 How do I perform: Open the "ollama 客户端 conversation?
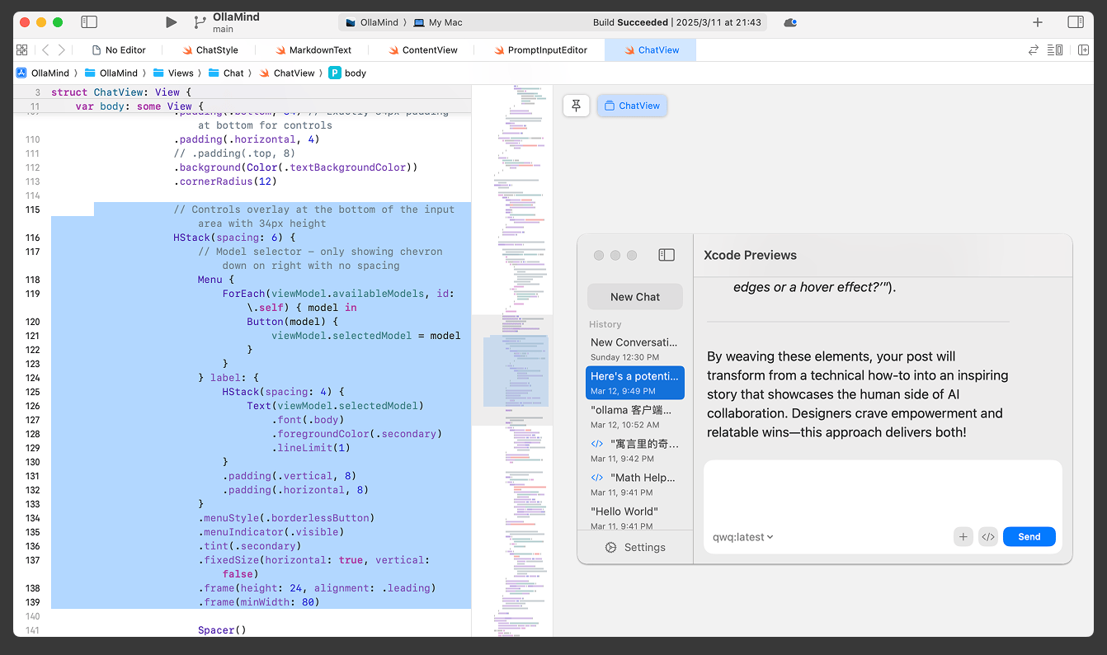(635, 417)
